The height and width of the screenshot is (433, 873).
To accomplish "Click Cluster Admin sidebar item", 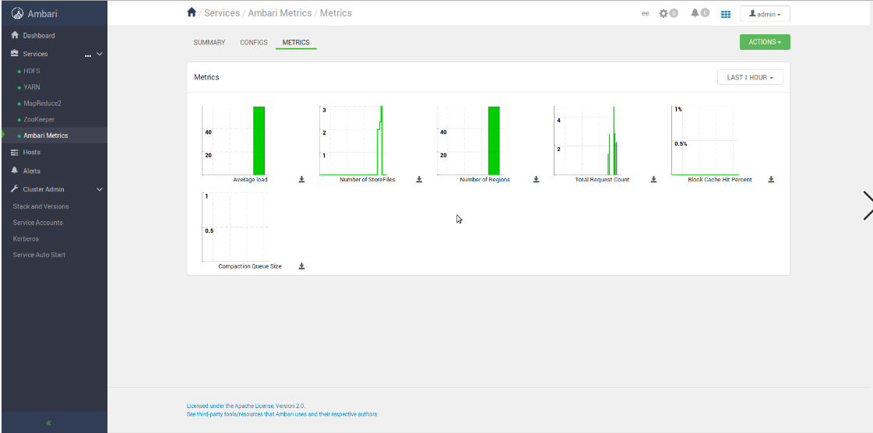I will click(44, 189).
